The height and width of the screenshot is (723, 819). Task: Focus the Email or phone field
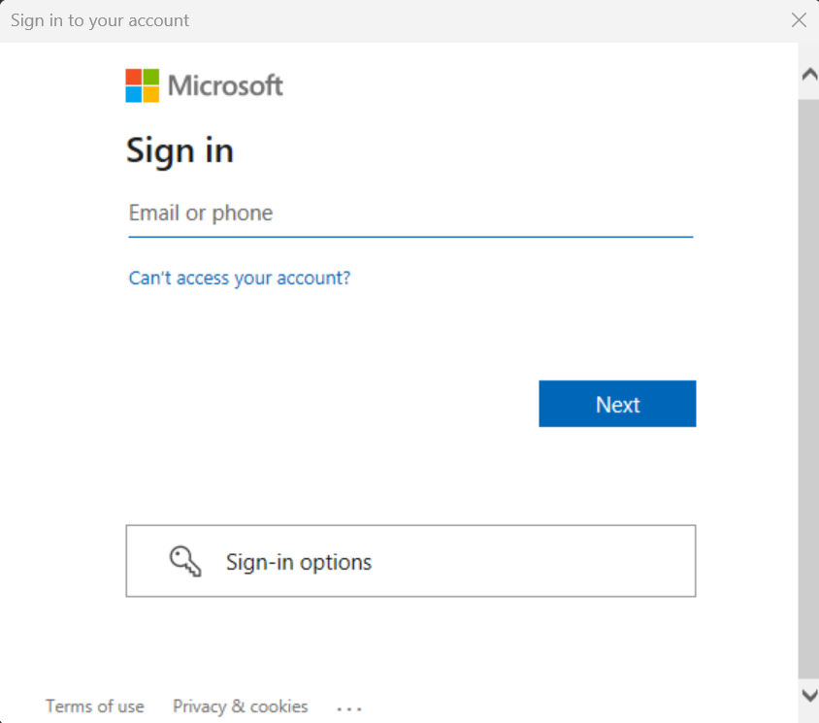[x=409, y=214]
